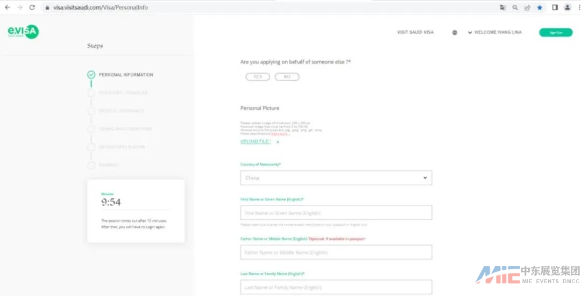Click the browser back arrow
The width and height of the screenshot is (581, 296).
click(x=8, y=8)
